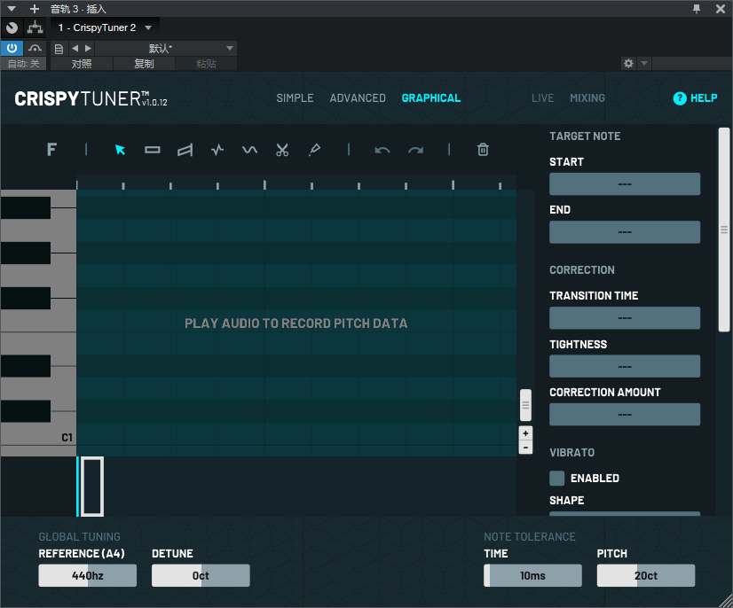Select the LIVE mode tab
Image resolution: width=733 pixels, height=608 pixels.
point(543,98)
